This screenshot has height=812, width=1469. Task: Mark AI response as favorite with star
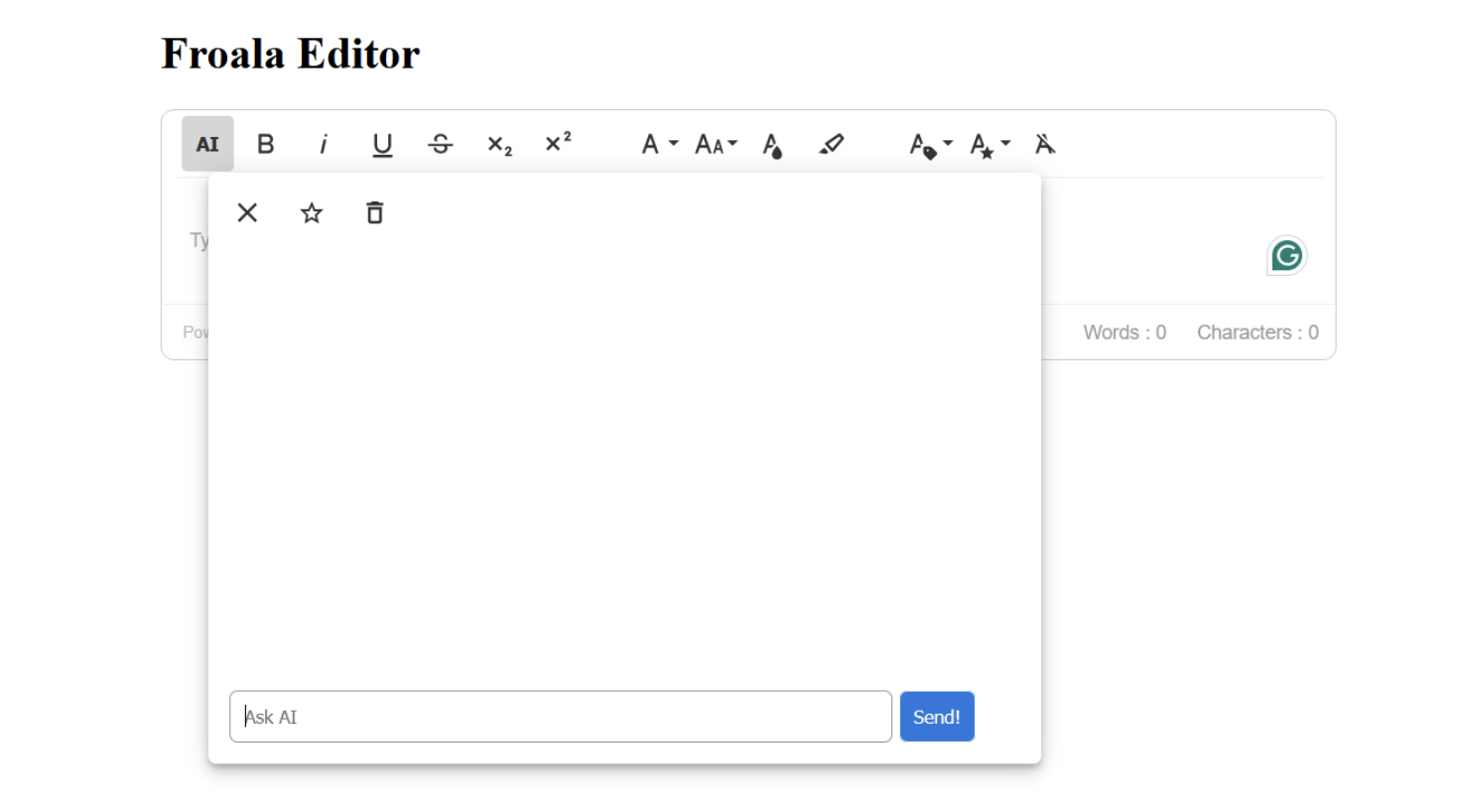point(311,211)
